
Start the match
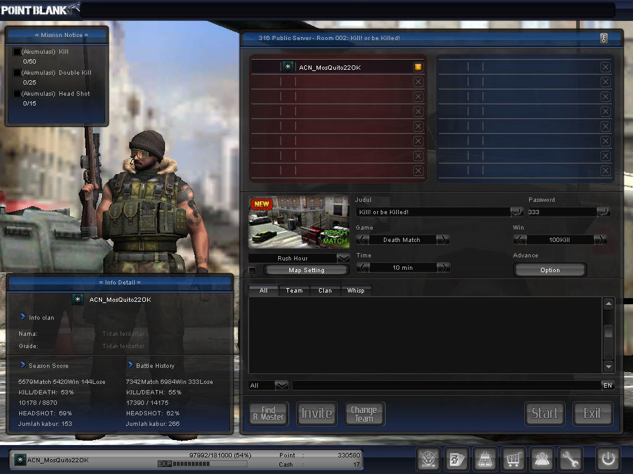pyautogui.click(x=545, y=414)
